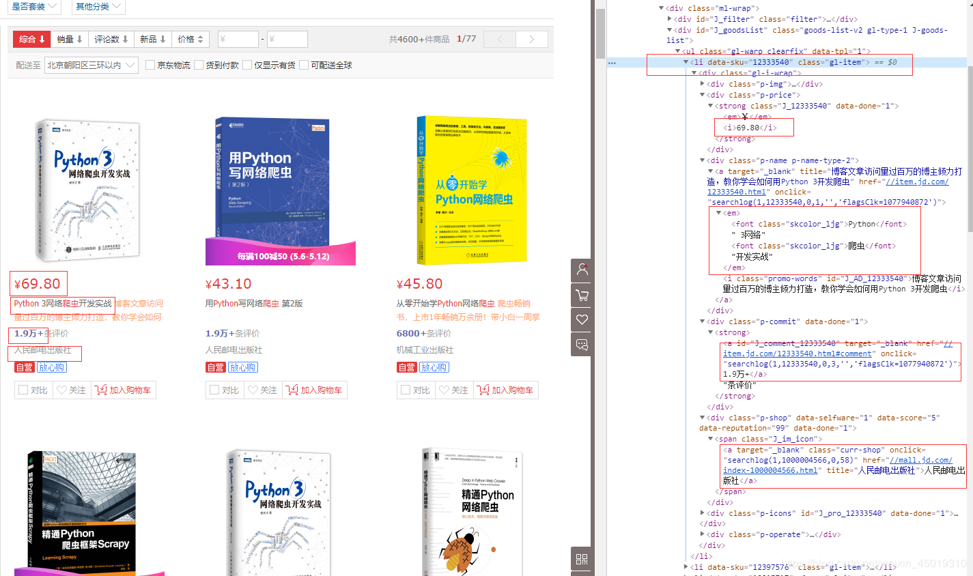Image resolution: width=973 pixels, height=576 pixels.
Task: Open the heart favorites icon in the side toolbar
Action: click(582, 319)
